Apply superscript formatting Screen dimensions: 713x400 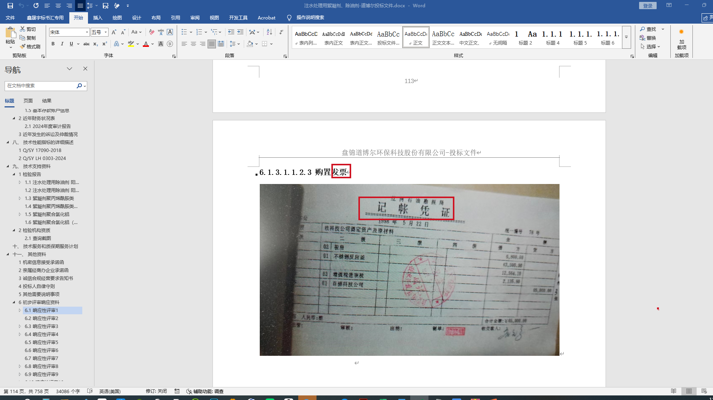pyautogui.click(x=105, y=44)
